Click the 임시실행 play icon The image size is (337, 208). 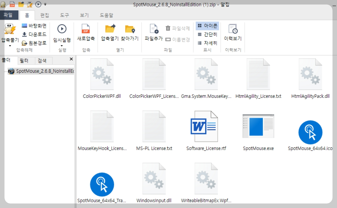(62, 29)
